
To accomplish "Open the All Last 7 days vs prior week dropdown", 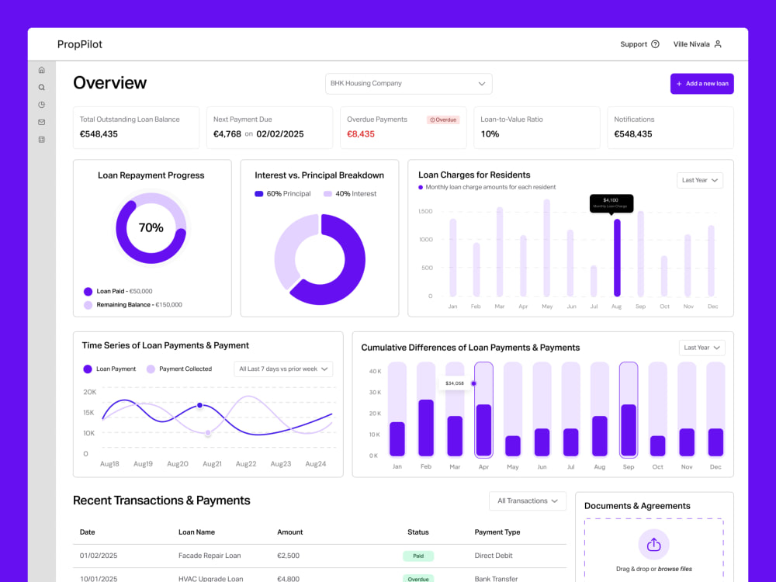I will point(283,369).
